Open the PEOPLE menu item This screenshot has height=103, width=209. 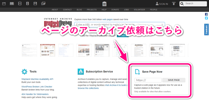[x=154, y=10]
